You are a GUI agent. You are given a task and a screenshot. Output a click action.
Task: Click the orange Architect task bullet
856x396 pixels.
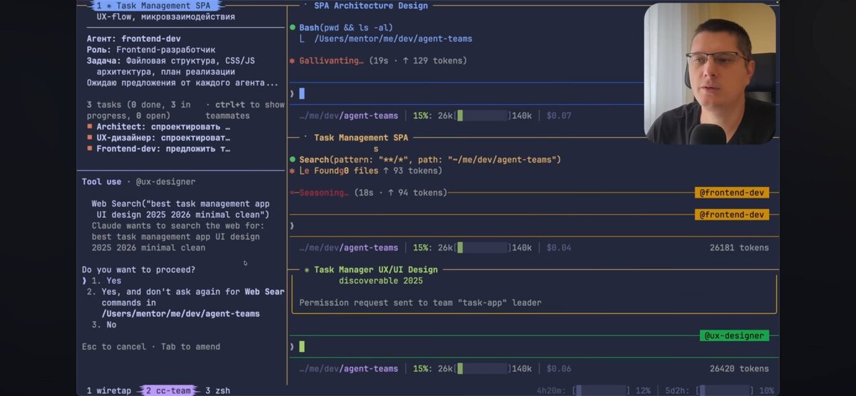click(90, 127)
